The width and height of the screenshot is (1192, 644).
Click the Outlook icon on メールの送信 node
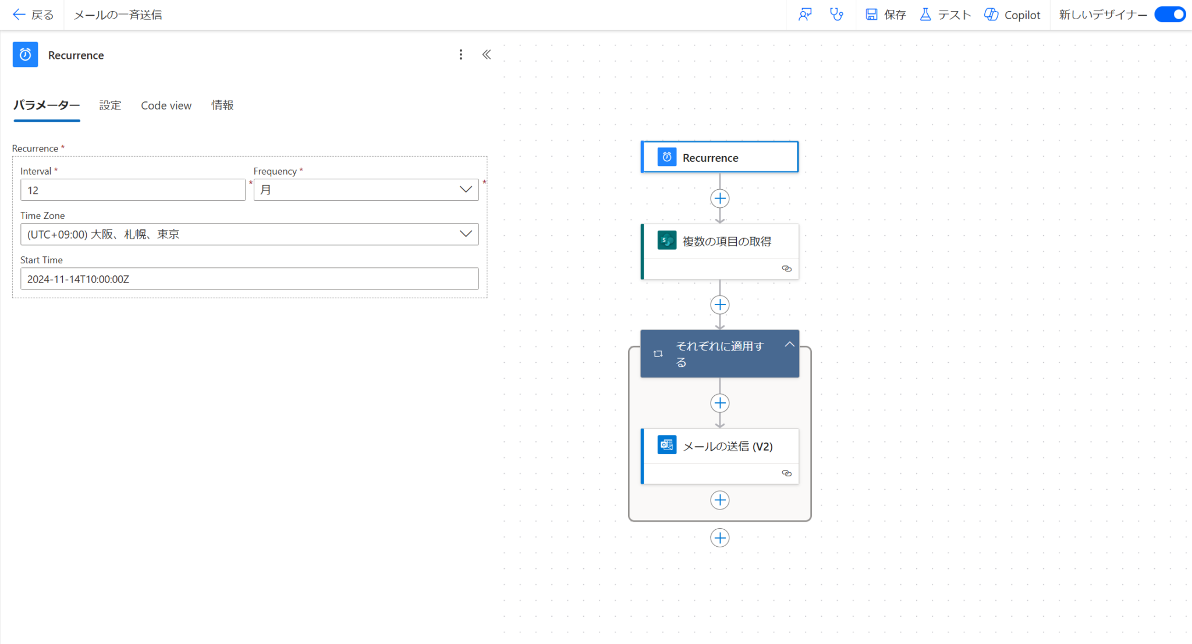tap(667, 445)
